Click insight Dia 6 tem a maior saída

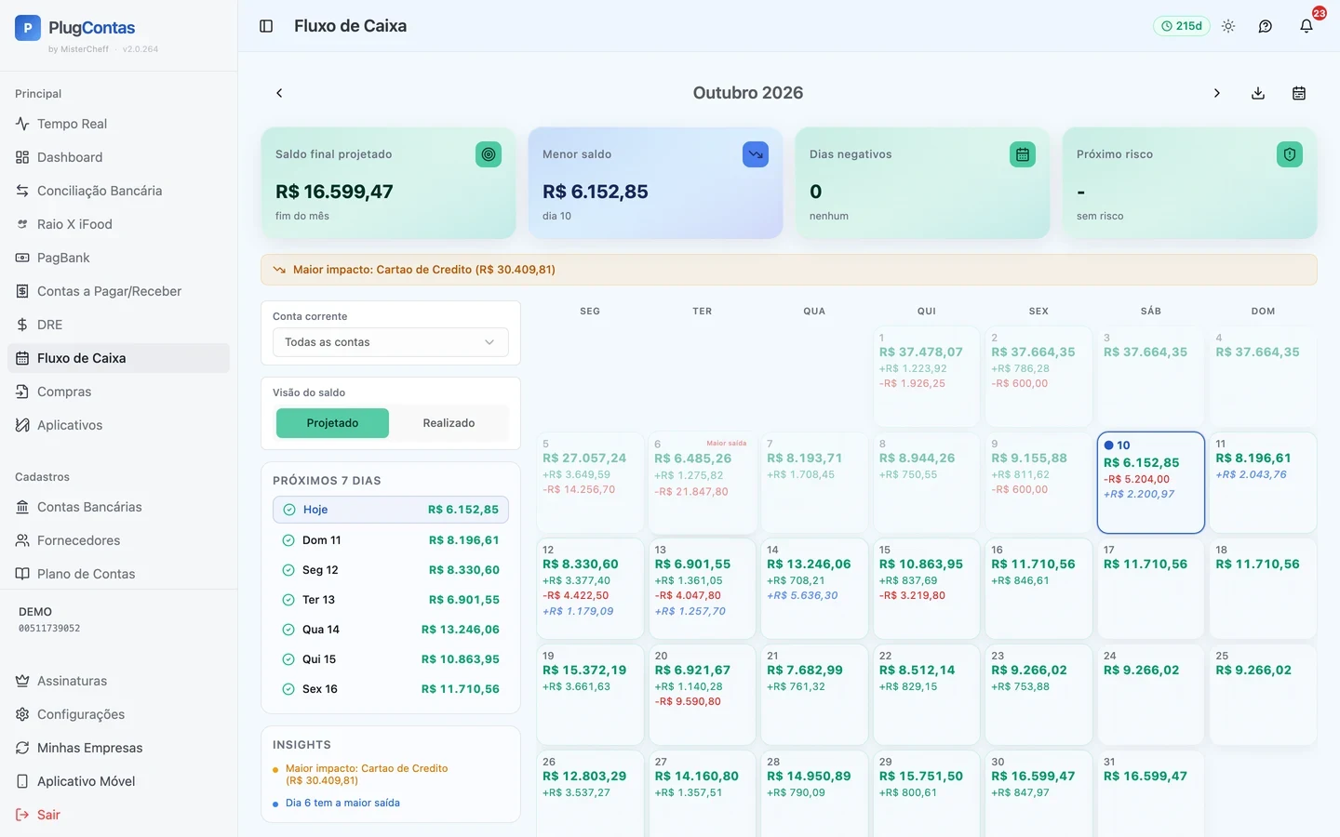tap(342, 803)
